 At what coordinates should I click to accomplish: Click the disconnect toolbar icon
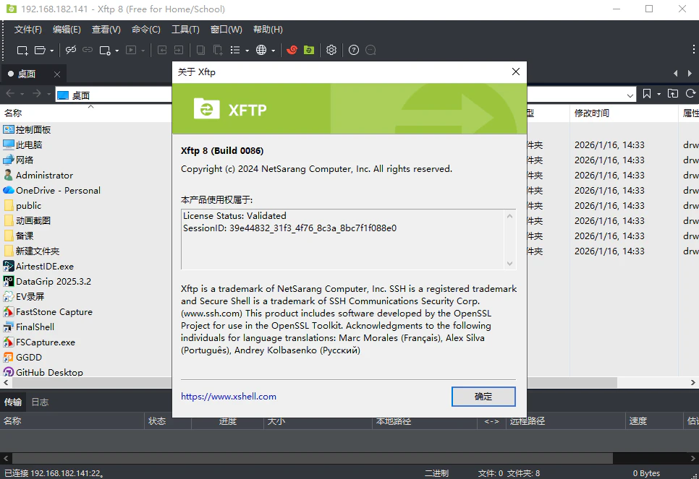click(70, 49)
